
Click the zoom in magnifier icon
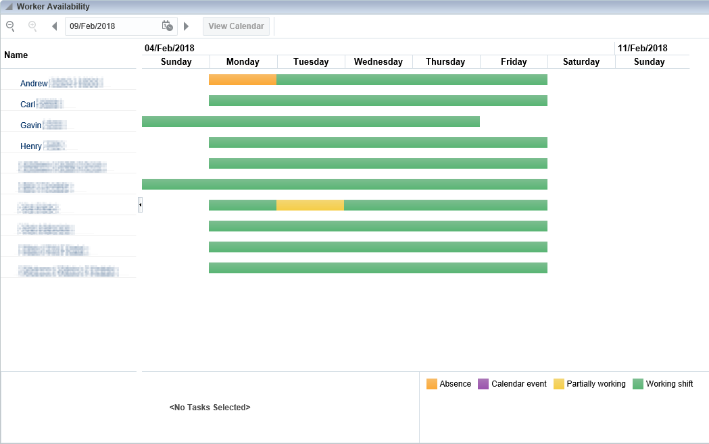31,26
